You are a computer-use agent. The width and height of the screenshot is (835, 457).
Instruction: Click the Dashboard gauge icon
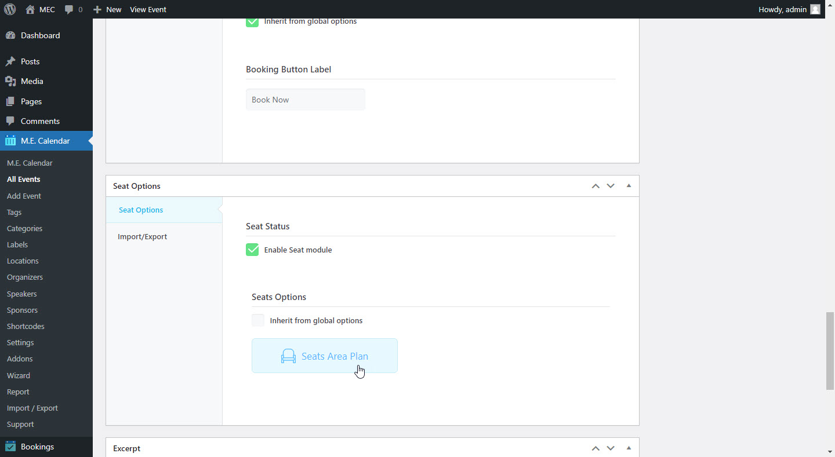pos(10,35)
